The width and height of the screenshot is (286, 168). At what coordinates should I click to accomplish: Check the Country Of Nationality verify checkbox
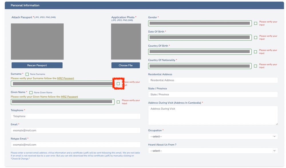coord(255,66)
